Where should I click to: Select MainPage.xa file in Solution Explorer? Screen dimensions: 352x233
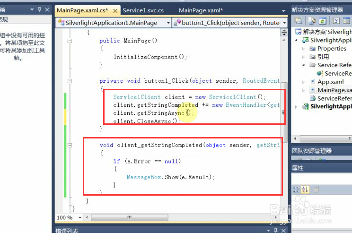[334, 90]
